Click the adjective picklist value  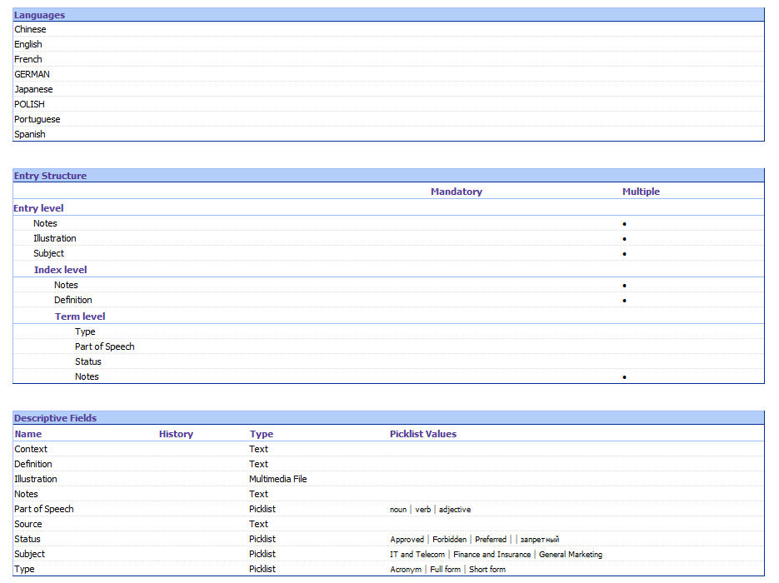[x=455, y=510]
